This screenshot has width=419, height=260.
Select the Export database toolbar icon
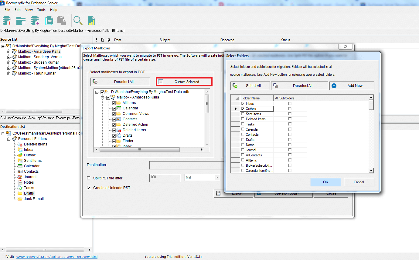tap(35, 21)
